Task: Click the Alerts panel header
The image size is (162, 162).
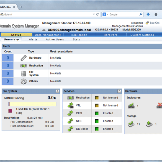Action: click(x=82, y=46)
